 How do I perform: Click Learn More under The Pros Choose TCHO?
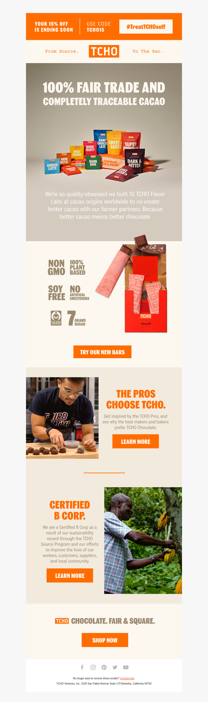[136, 442]
